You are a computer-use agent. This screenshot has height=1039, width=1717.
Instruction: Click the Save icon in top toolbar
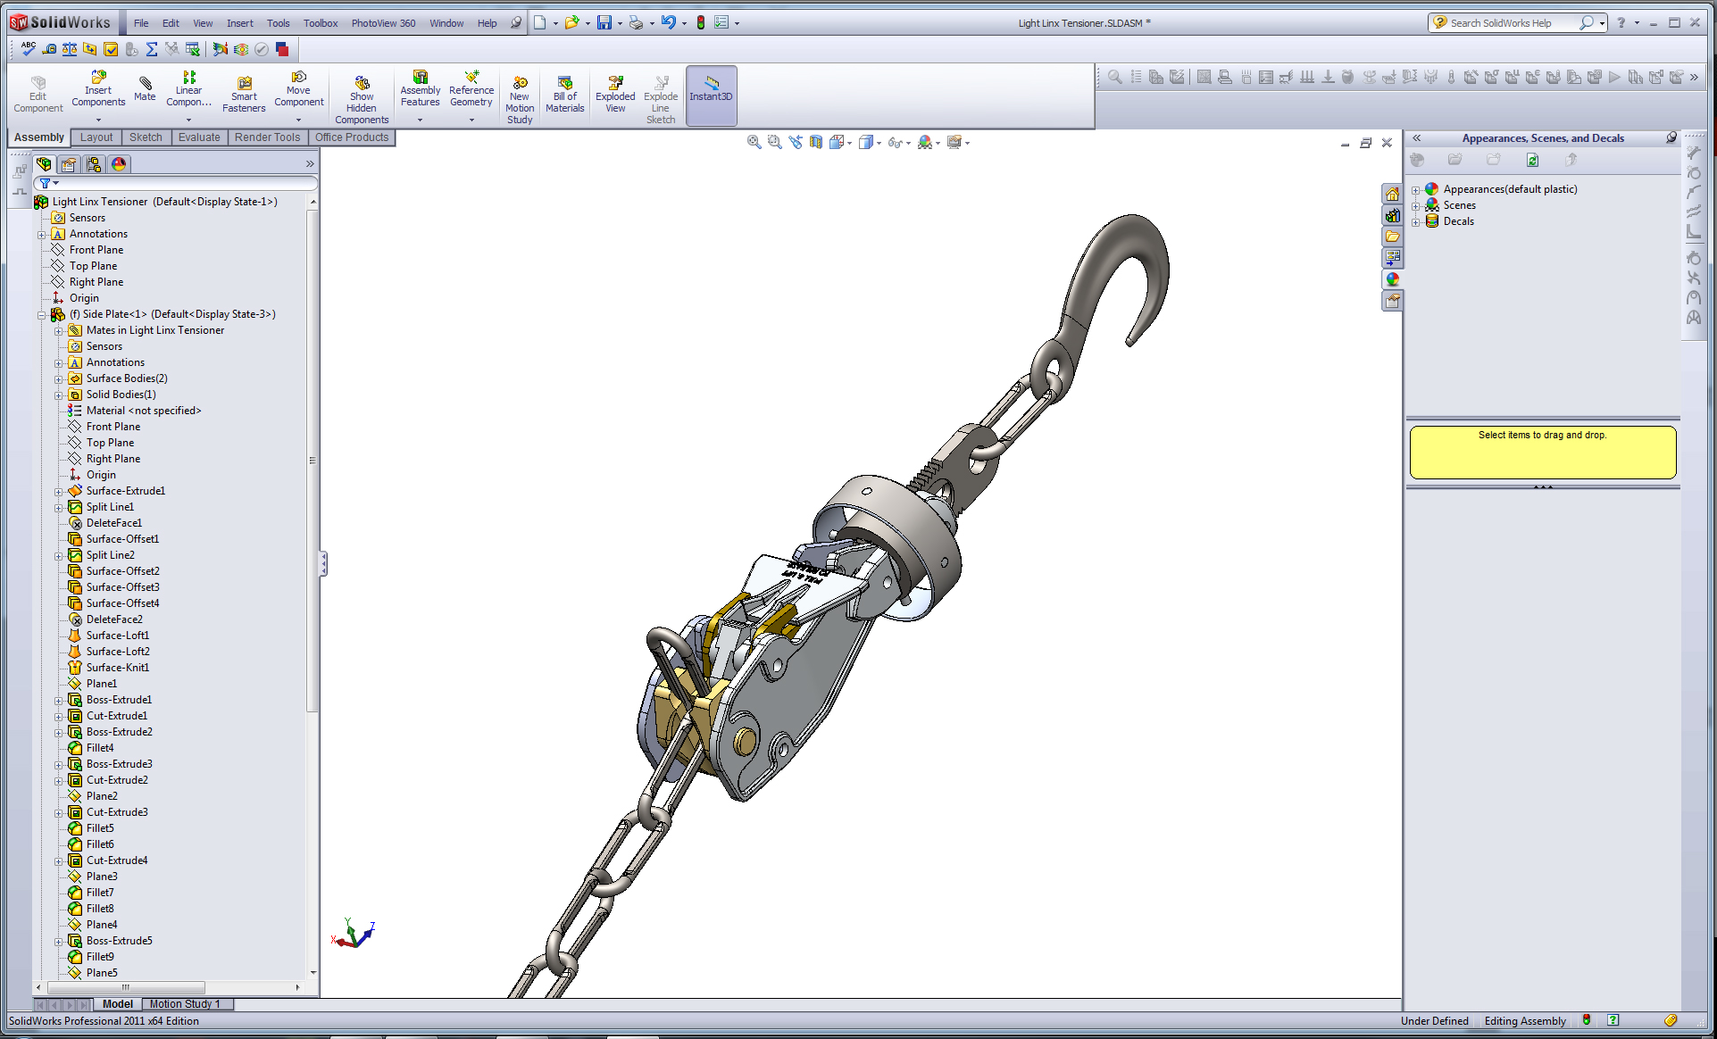(x=604, y=23)
